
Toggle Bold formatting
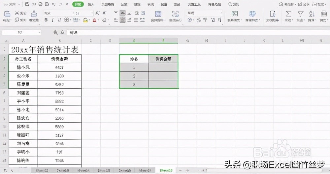[46, 20]
